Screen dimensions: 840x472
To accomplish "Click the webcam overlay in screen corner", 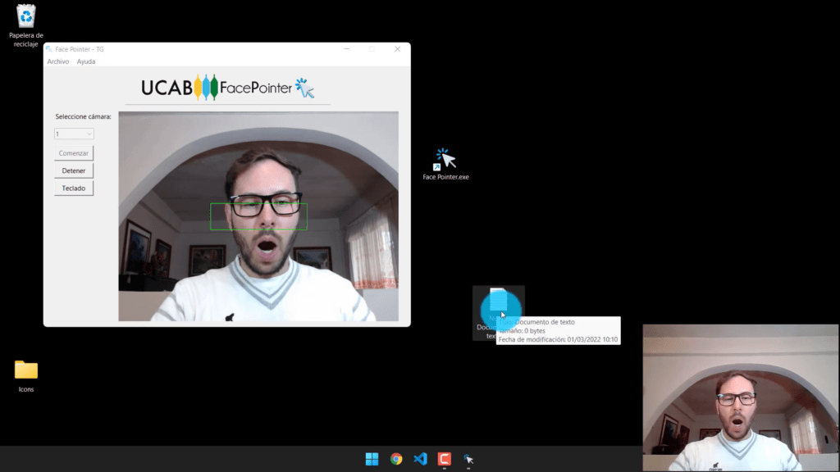I will pyautogui.click(x=740, y=397).
